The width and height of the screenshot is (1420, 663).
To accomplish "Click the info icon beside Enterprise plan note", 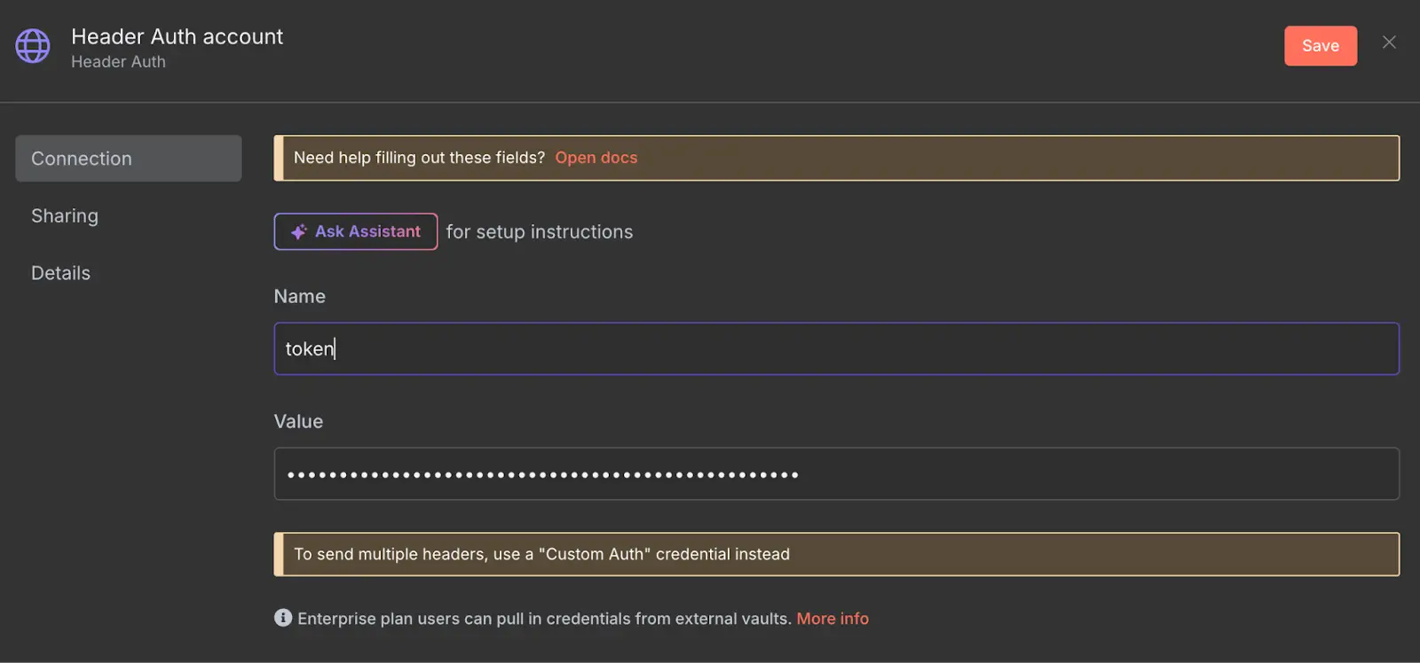I will pyautogui.click(x=283, y=618).
